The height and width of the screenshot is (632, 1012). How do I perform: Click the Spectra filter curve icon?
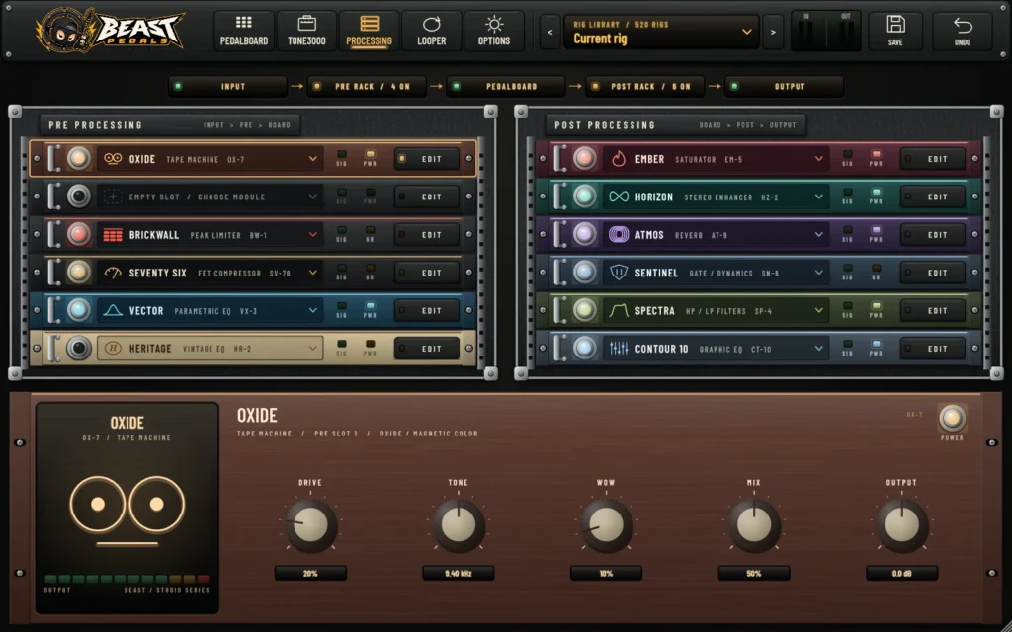pos(619,311)
